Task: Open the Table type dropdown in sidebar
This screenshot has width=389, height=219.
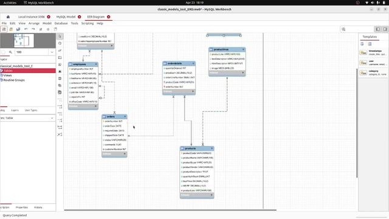Action: [52, 118]
